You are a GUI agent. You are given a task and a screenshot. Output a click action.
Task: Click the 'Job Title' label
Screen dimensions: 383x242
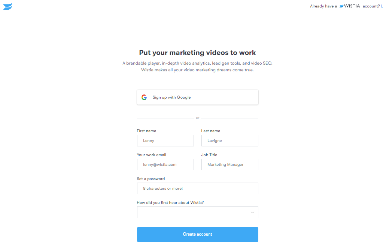[209, 155]
